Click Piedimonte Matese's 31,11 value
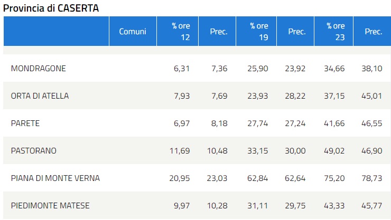Viewport: 391px width, 220px height. pos(258,206)
